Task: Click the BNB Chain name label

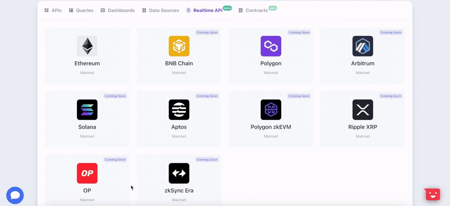Action: (179, 64)
